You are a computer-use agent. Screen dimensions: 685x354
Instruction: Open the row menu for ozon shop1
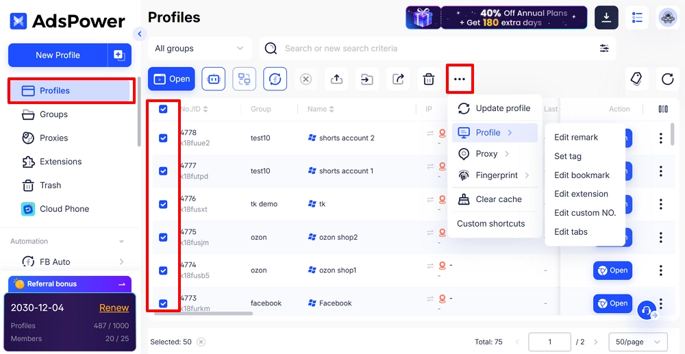(660, 270)
